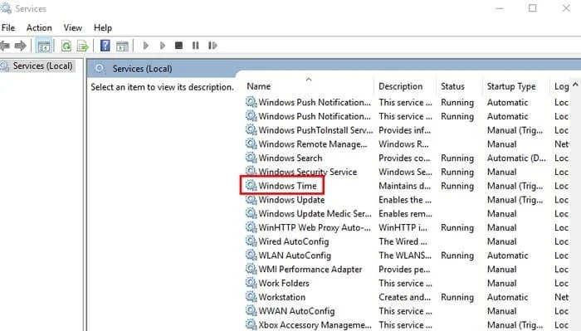This screenshot has height=331, width=581.
Task: Click 'The WLANS...' description cell
Action: click(x=405, y=256)
